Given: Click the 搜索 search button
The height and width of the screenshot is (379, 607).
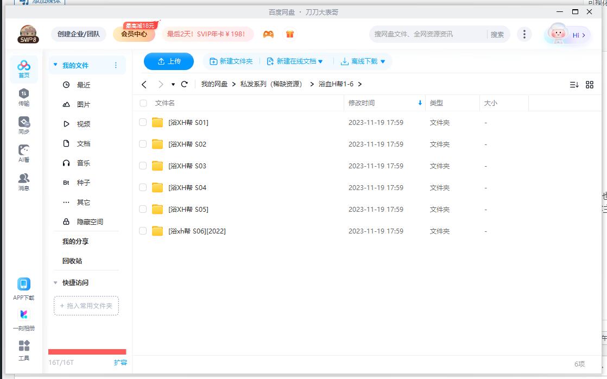Looking at the screenshot, I should (x=497, y=34).
